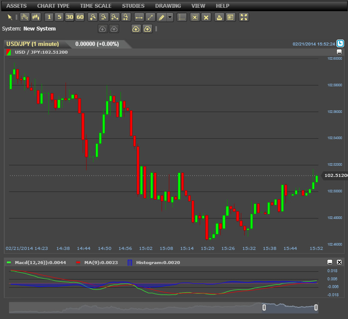Click the blue Histogram legend swatch
348x319 pixels.
coord(130,262)
